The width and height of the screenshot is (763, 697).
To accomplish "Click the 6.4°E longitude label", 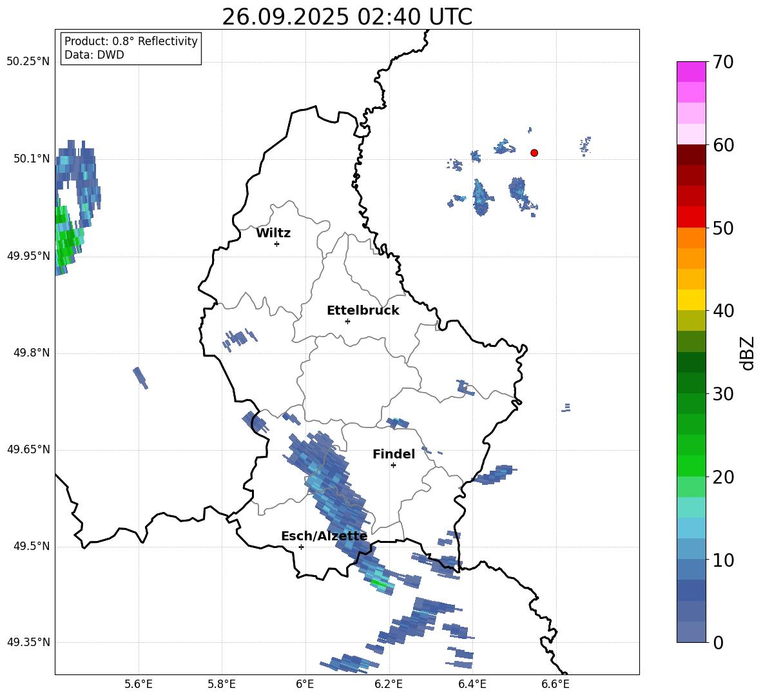I will pos(472,684).
